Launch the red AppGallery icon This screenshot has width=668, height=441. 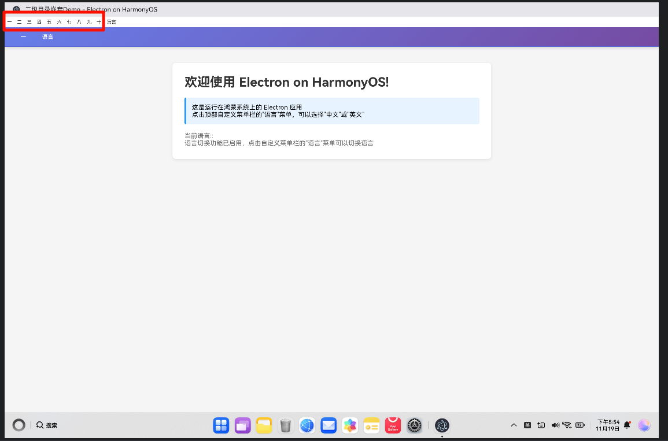pyautogui.click(x=393, y=425)
